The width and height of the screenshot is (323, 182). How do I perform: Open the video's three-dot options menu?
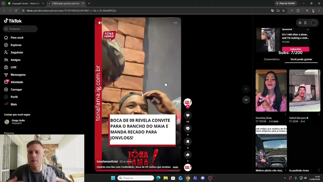tap(176, 23)
